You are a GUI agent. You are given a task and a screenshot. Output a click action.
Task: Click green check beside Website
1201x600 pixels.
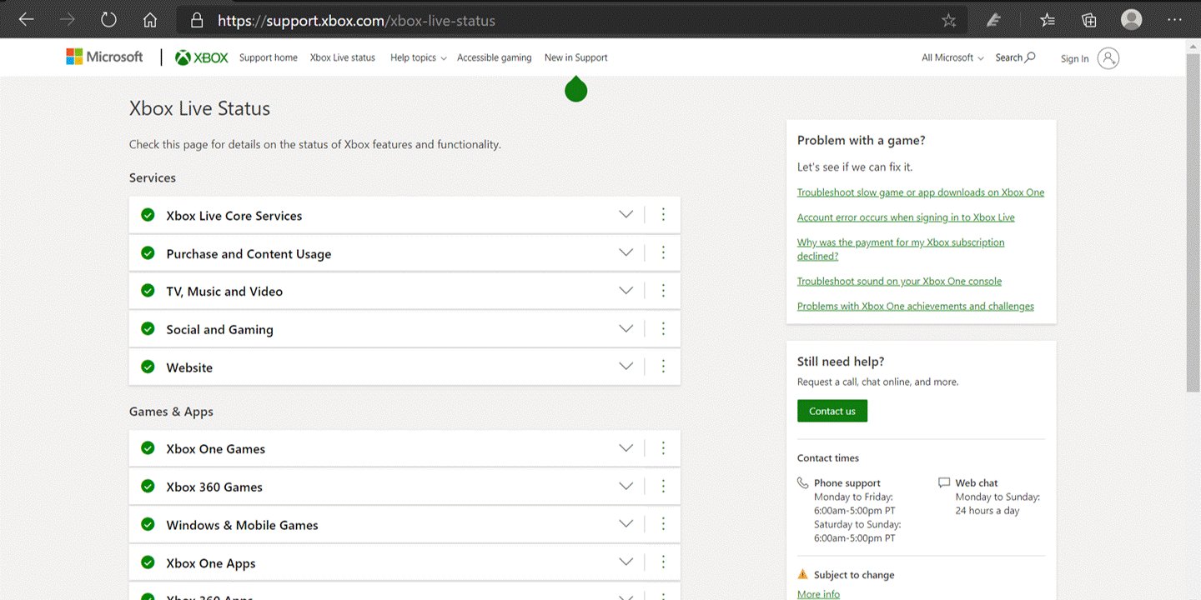coord(148,367)
